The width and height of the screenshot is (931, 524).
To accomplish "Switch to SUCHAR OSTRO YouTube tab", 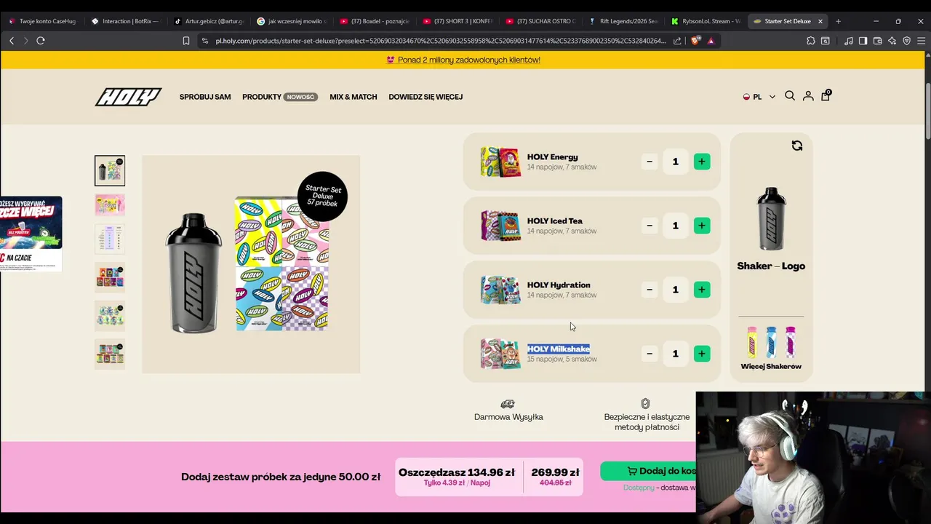I will pyautogui.click(x=540, y=21).
